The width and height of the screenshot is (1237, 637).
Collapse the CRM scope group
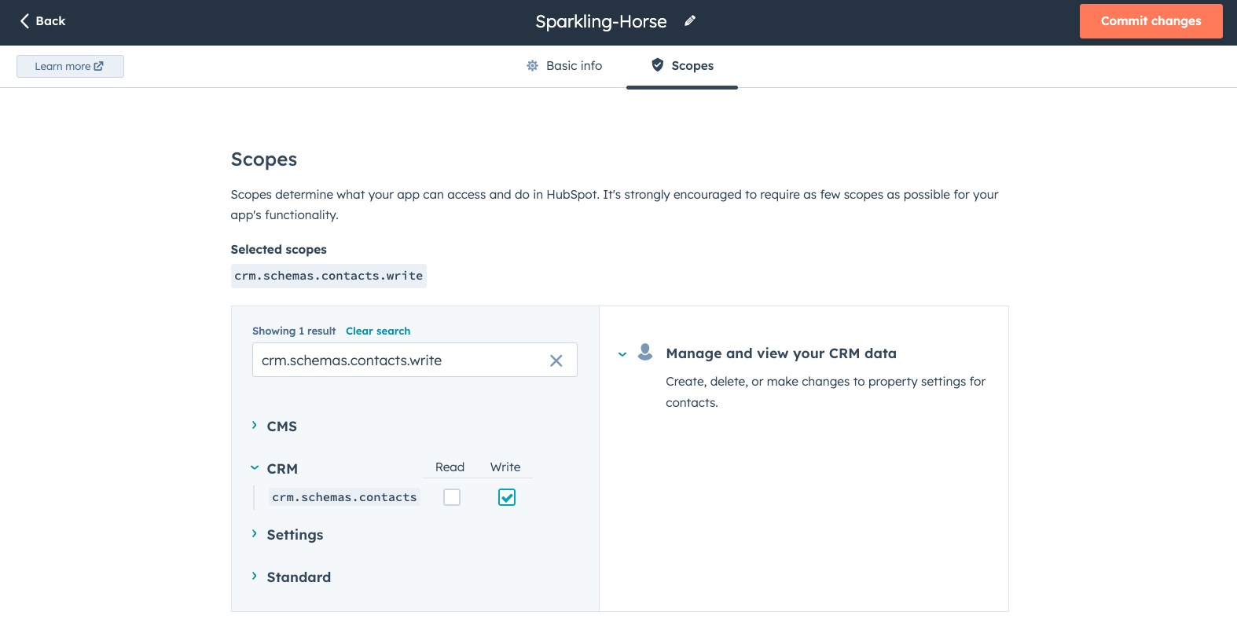255,467
